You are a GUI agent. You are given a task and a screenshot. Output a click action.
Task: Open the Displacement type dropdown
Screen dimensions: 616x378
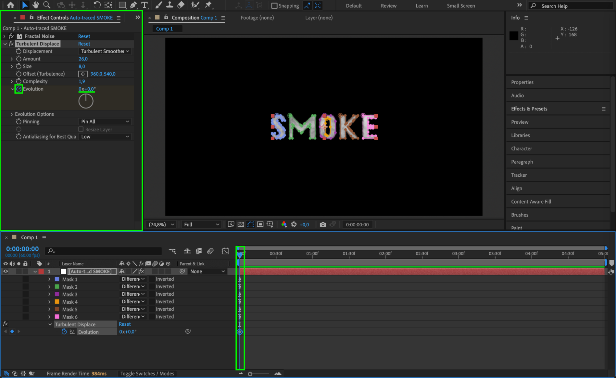click(x=105, y=51)
